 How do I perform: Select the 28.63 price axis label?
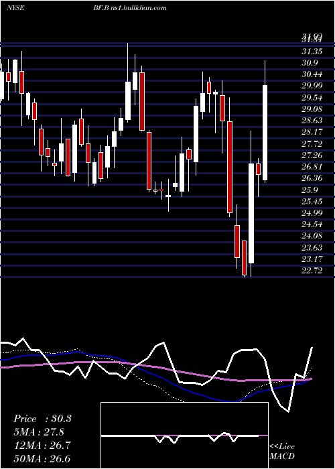pyautogui.click(x=312, y=121)
